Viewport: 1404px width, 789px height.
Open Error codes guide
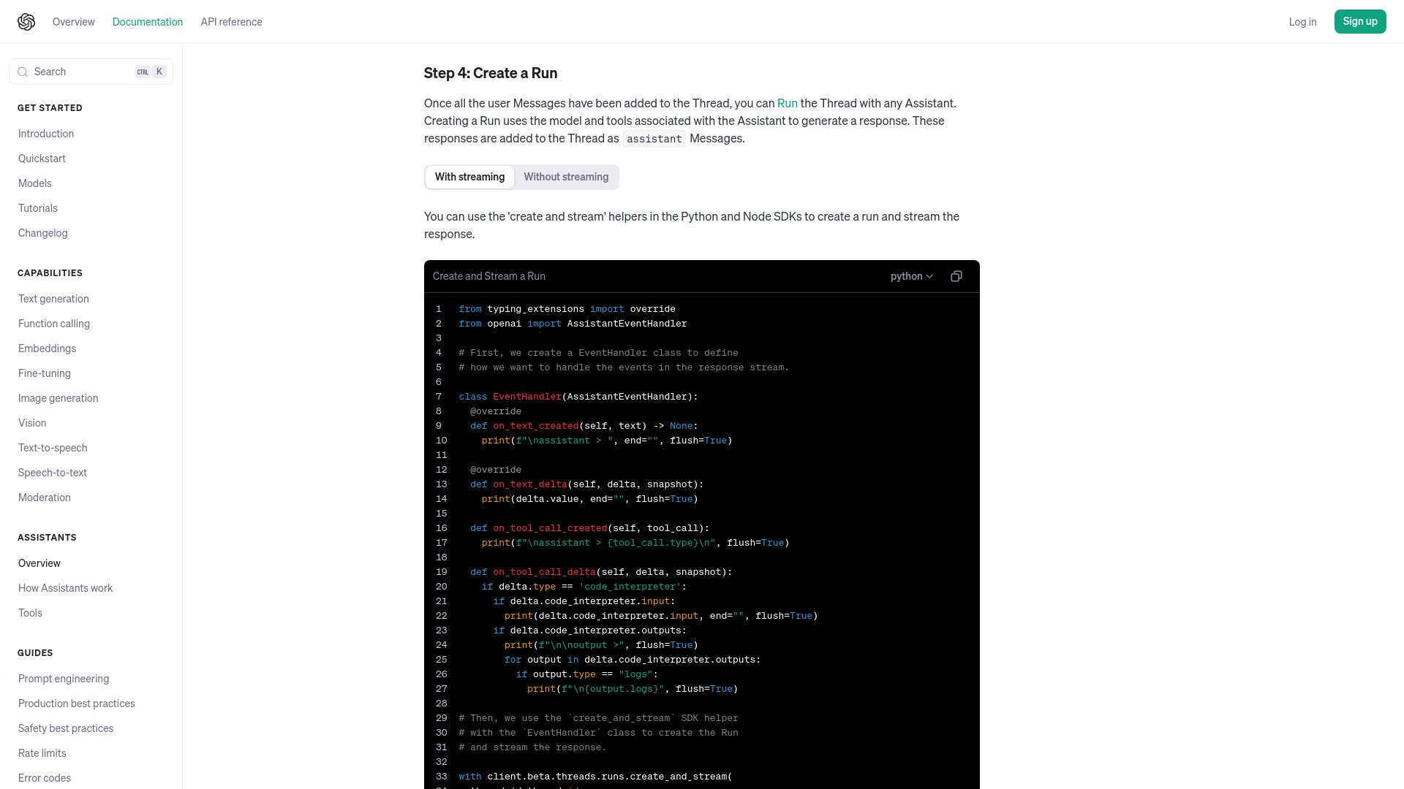[45, 778]
